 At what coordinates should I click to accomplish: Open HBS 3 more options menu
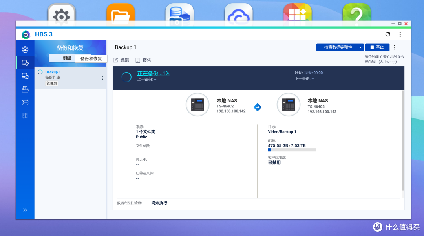click(x=400, y=34)
